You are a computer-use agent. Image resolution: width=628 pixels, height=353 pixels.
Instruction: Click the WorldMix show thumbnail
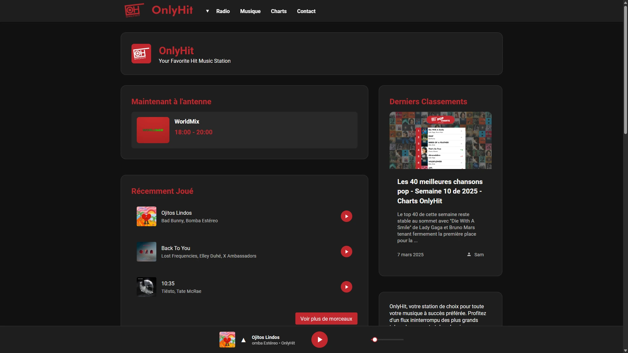[x=153, y=130]
